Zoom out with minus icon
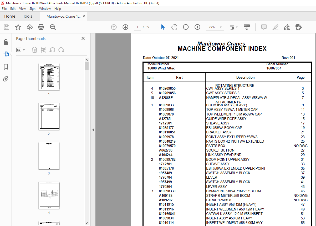This screenshot has height=226, width=316. point(186,27)
